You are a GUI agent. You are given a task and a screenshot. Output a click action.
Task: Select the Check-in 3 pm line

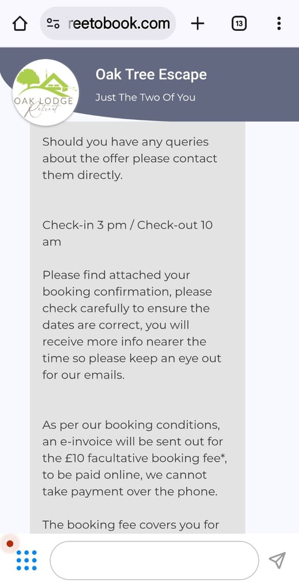pos(128,233)
